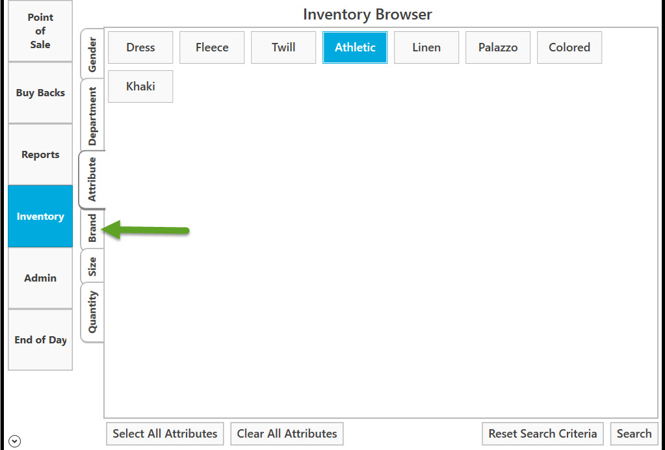This screenshot has height=450, width=665.
Task: Go to the Quantity tab
Action: pos(92,312)
